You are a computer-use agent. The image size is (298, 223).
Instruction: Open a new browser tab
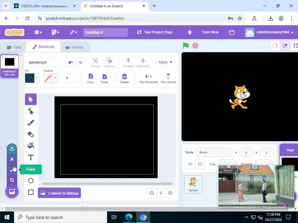pyautogui.click(x=154, y=6)
